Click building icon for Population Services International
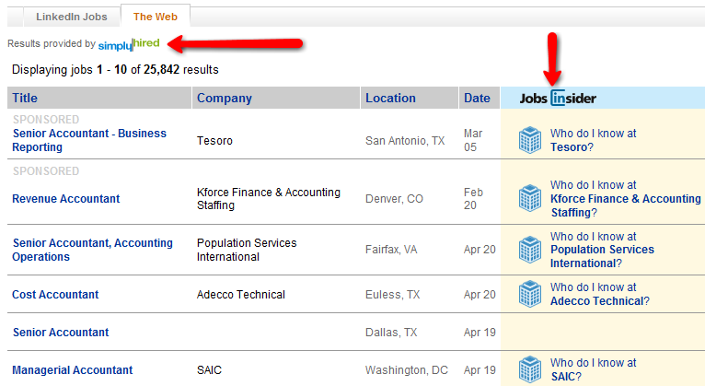The height and width of the screenshot is (386, 705). click(x=529, y=250)
